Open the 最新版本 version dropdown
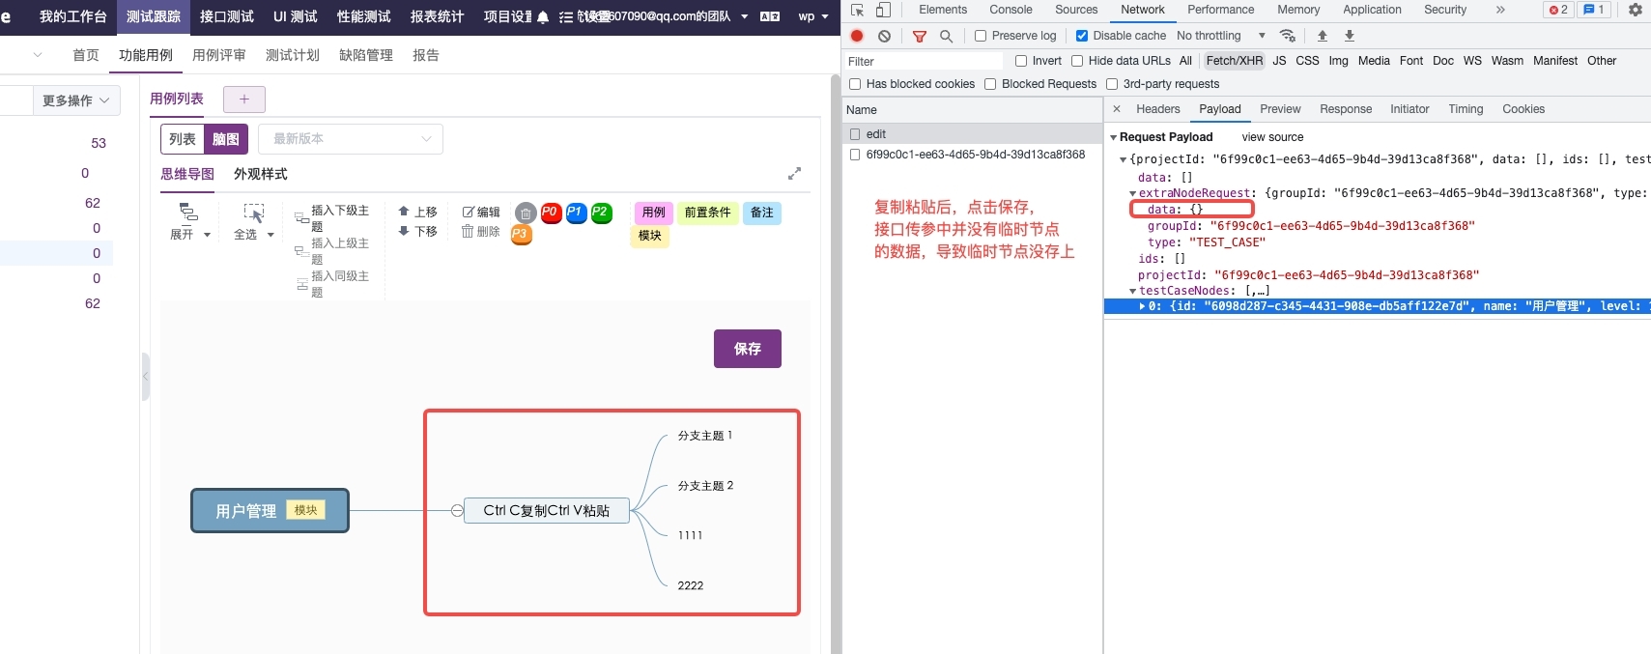The width and height of the screenshot is (1651, 654). point(352,139)
